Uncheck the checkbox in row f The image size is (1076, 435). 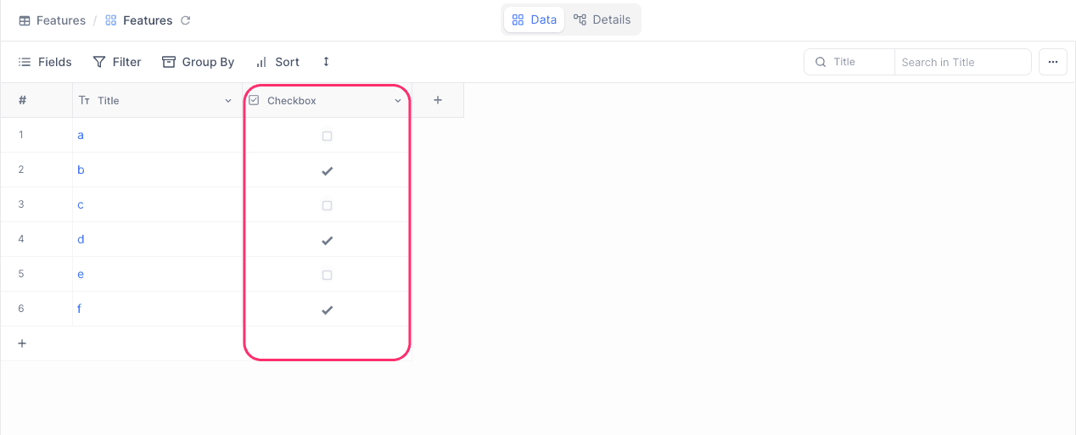coord(327,310)
